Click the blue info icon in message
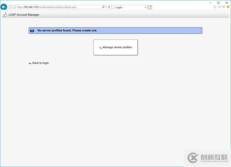The height and width of the screenshot is (167, 231). click(x=32, y=31)
